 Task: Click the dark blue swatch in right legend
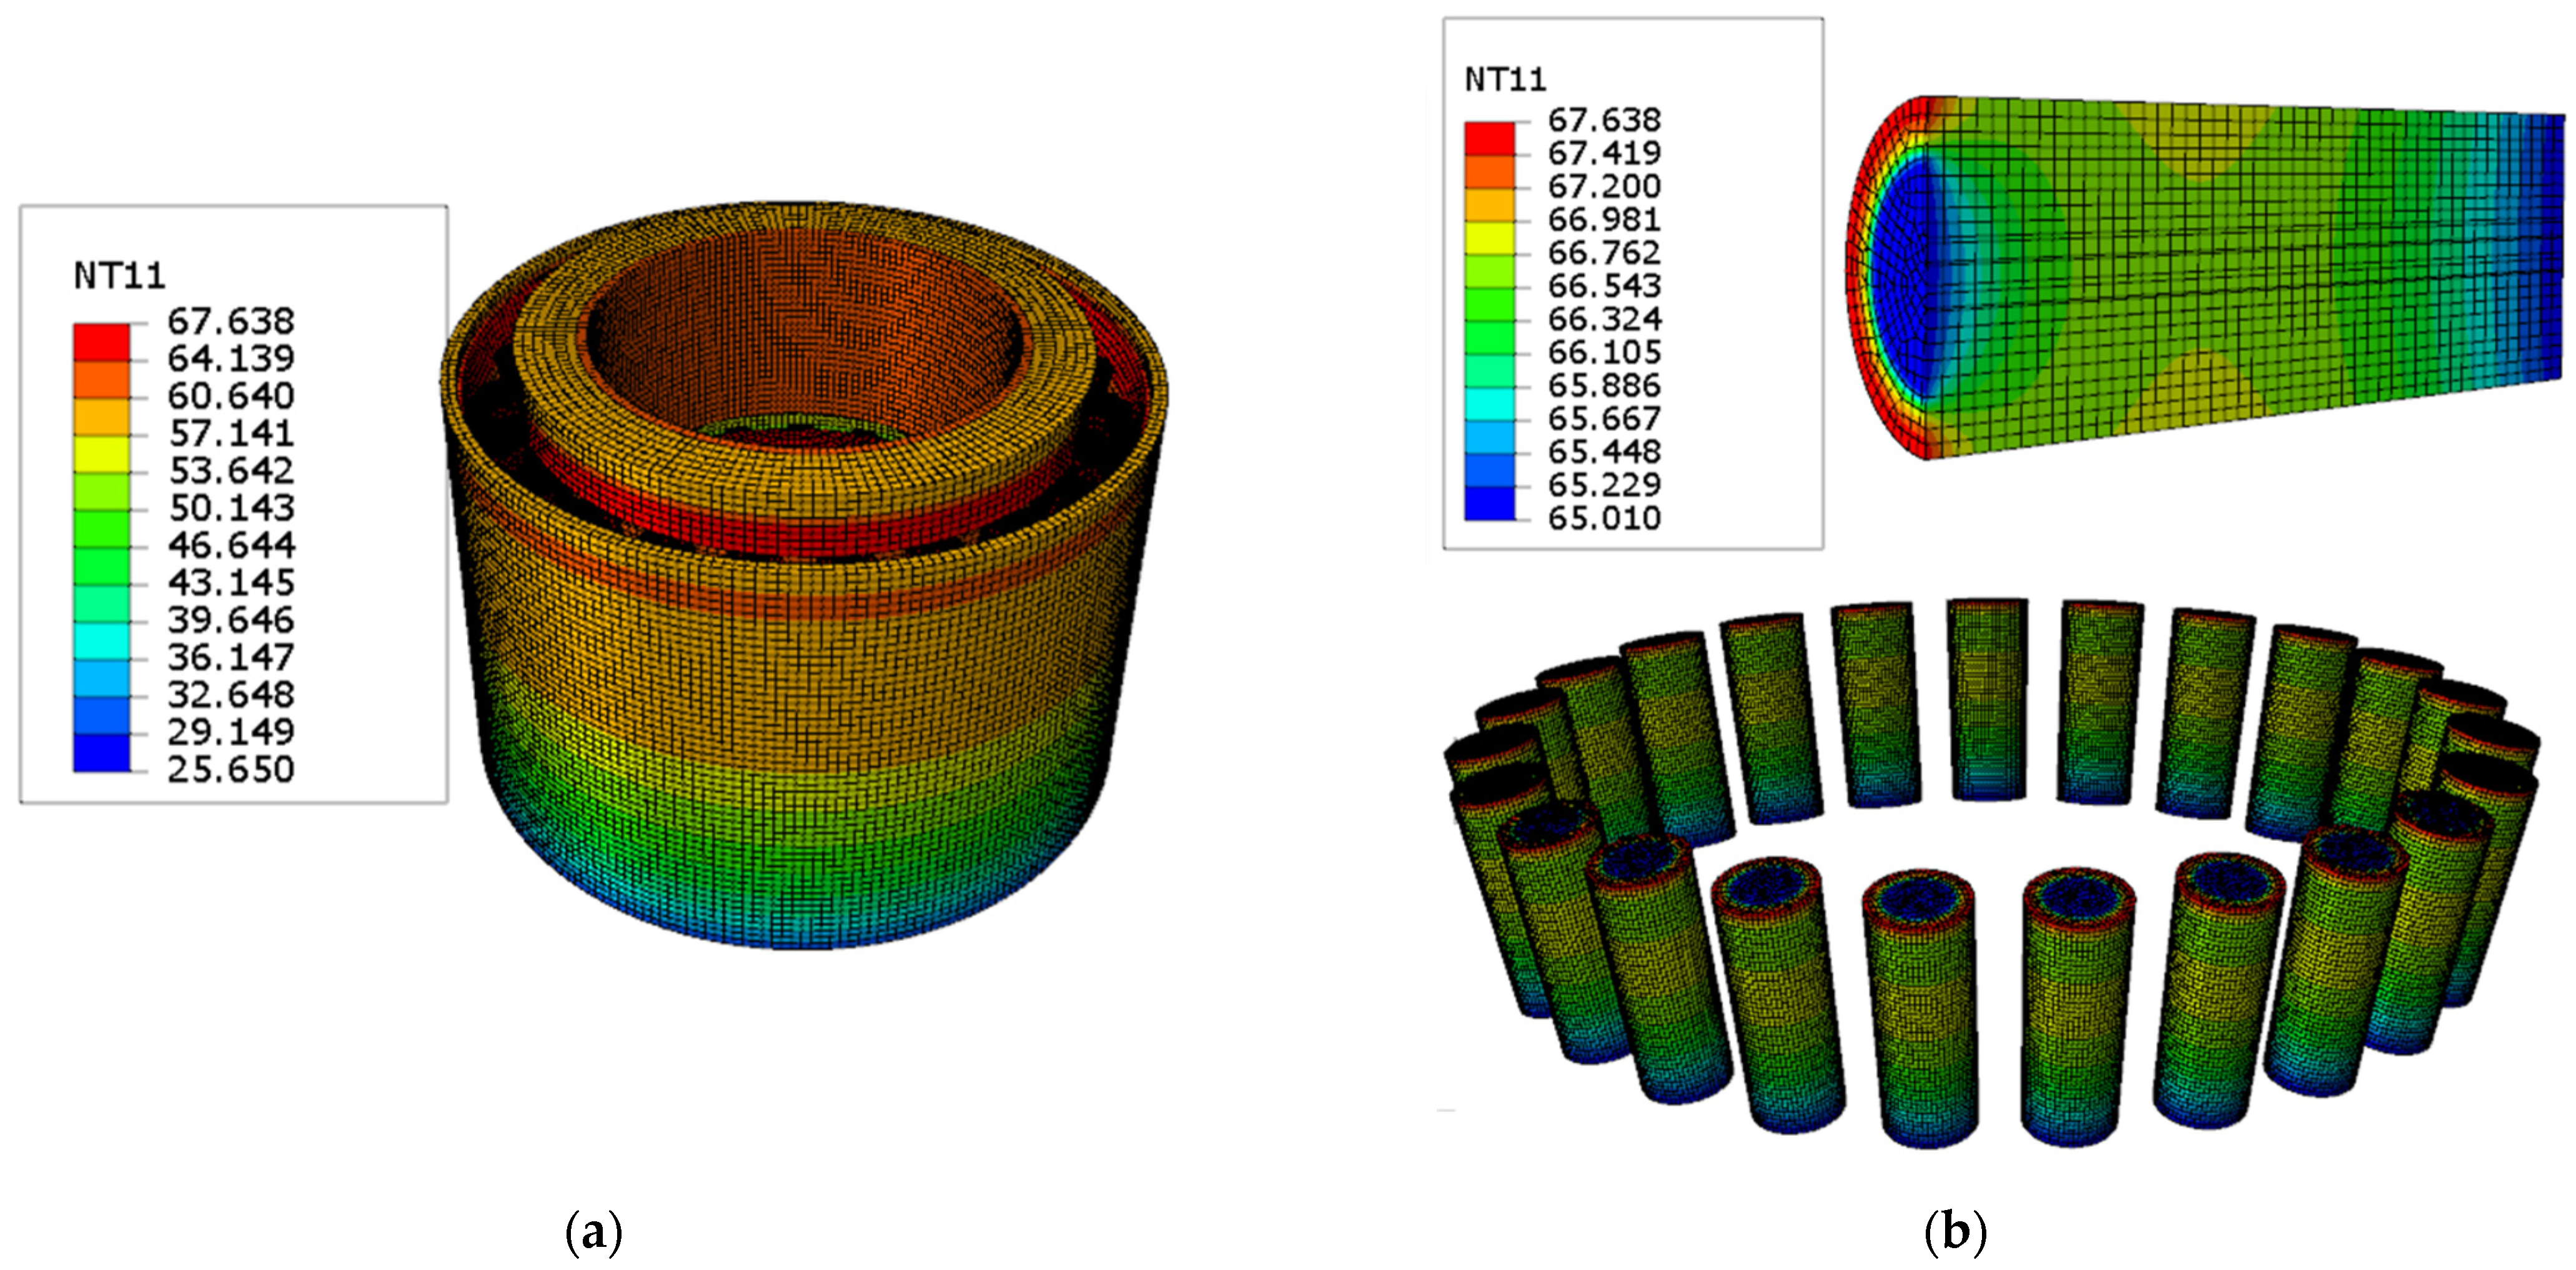click(x=1489, y=503)
